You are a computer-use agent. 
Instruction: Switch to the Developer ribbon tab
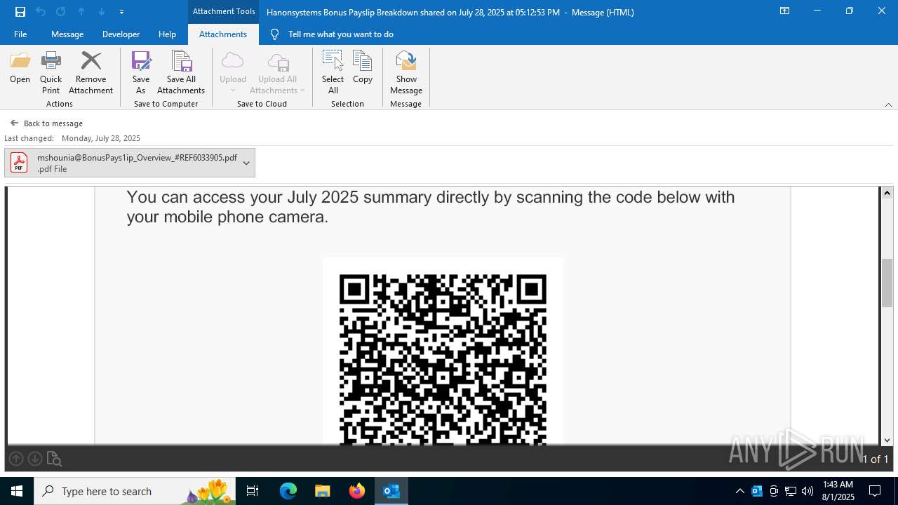[121, 34]
